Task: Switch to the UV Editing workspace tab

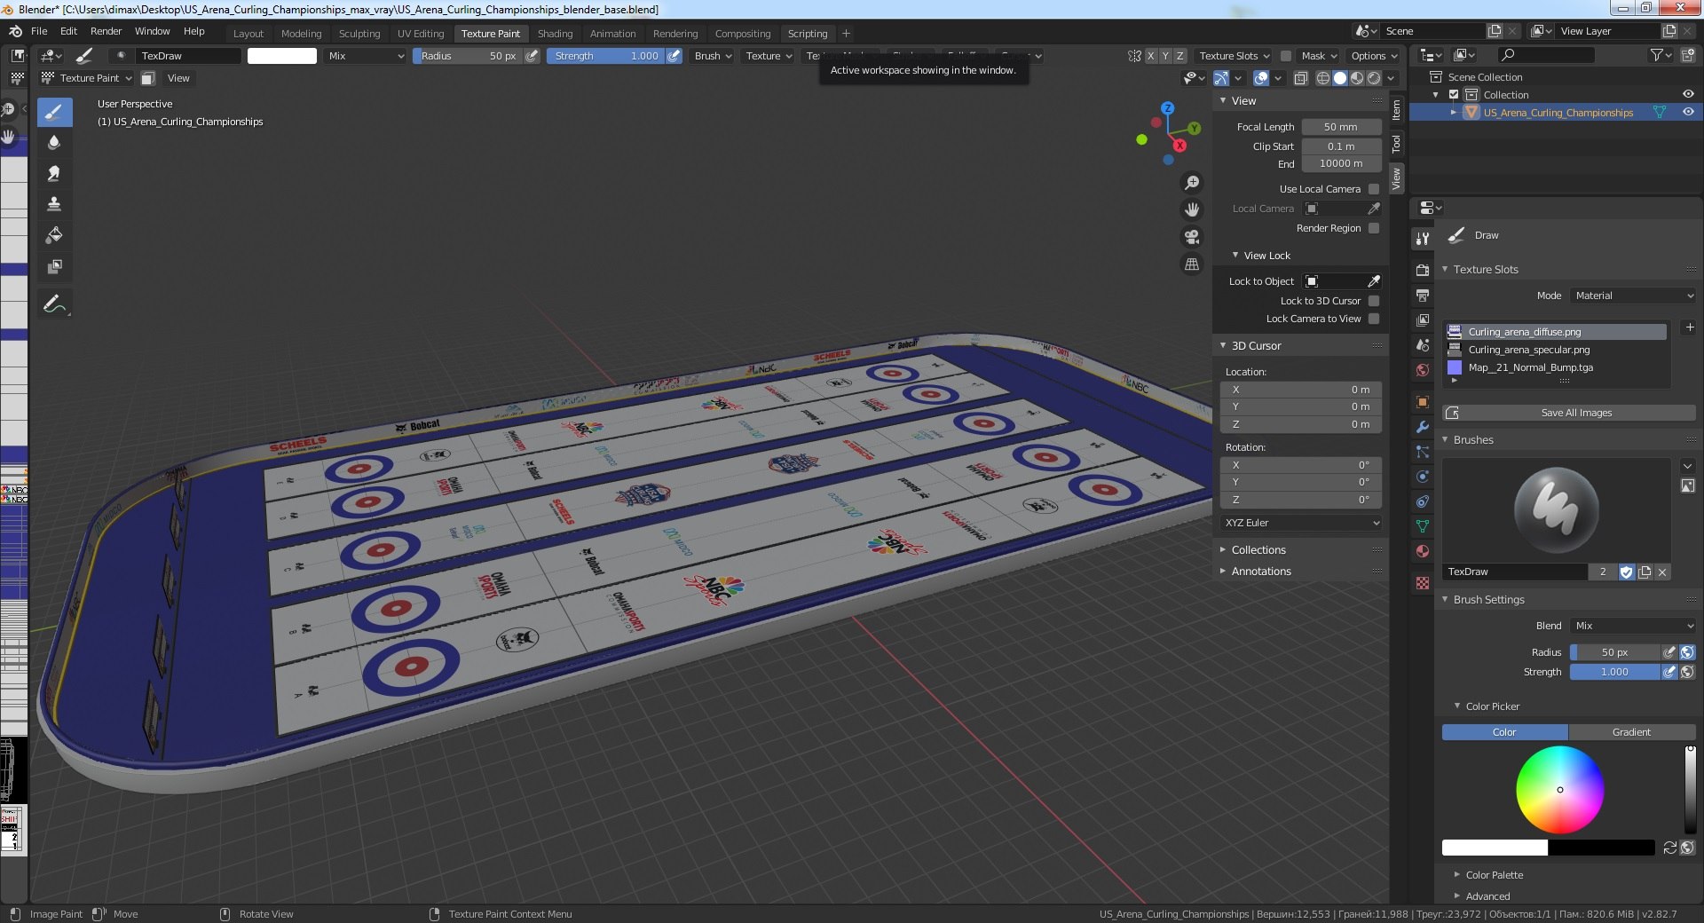Action: (x=421, y=34)
